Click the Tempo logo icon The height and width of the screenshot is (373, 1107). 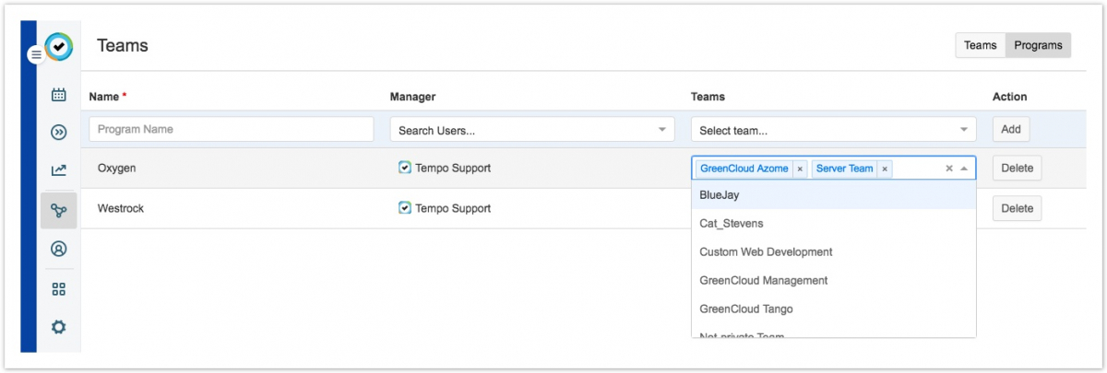(x=58, y=46)
